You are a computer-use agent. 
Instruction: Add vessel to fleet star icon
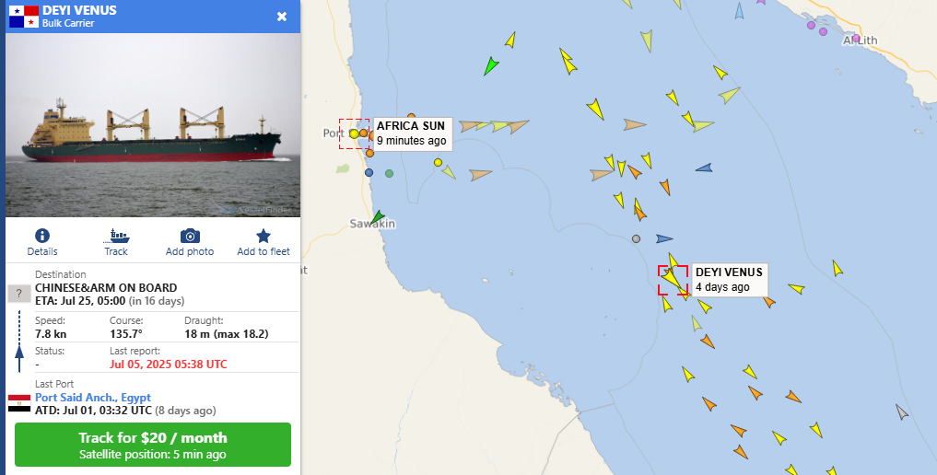pyautogui.click(x=264, y=236)
